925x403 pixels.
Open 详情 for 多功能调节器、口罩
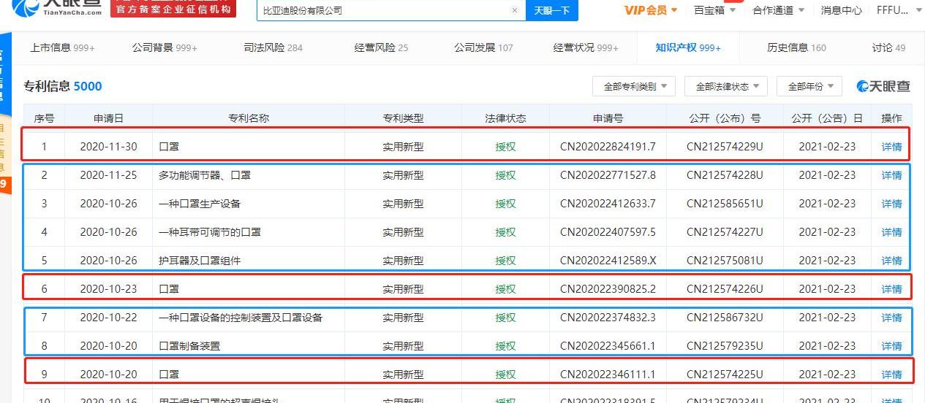891,175
